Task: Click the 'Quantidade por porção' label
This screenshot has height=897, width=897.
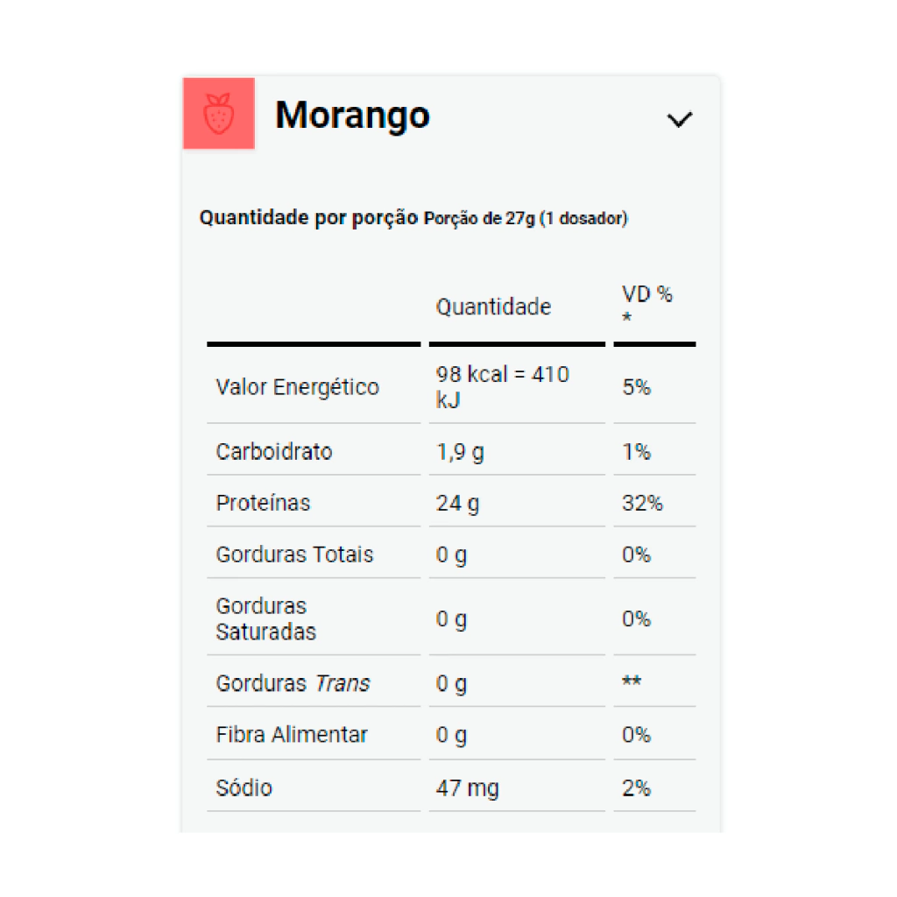Action: tap(308, 217)
